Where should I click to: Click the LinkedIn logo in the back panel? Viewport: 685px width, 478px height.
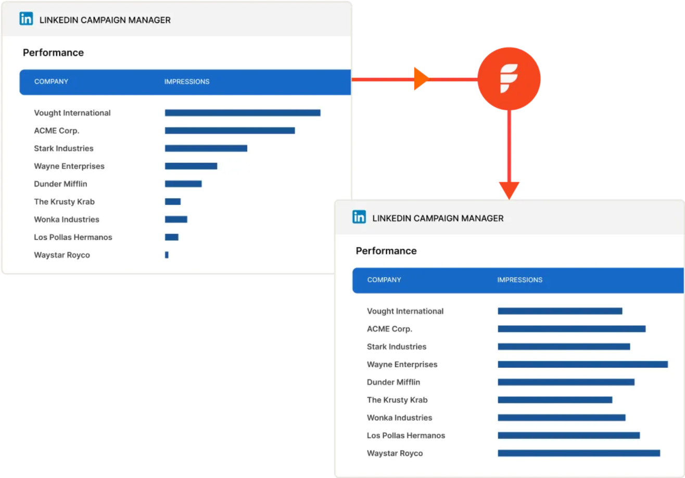(x=26, y=19)
